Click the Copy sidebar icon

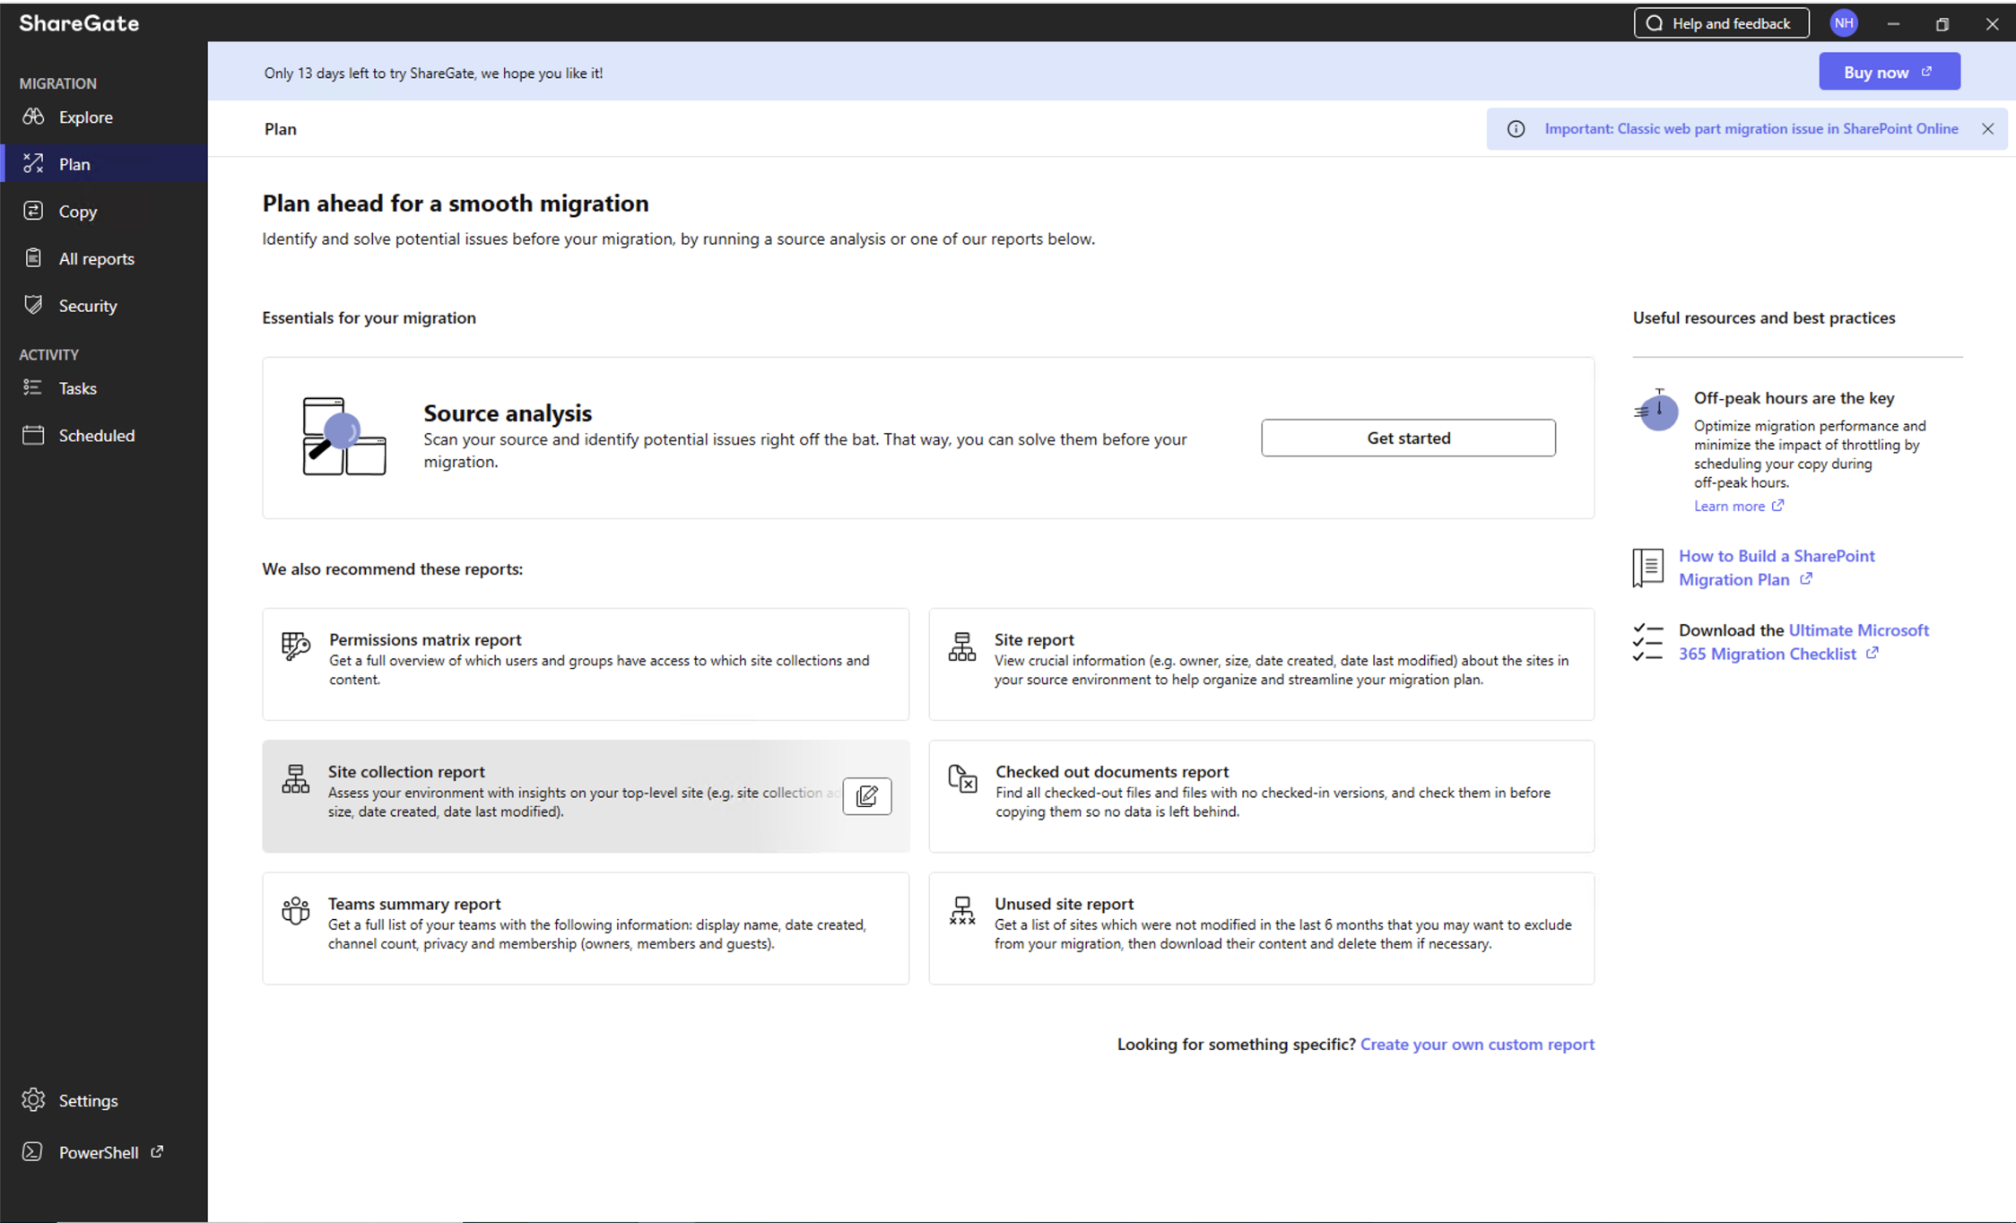click(33, 211)
